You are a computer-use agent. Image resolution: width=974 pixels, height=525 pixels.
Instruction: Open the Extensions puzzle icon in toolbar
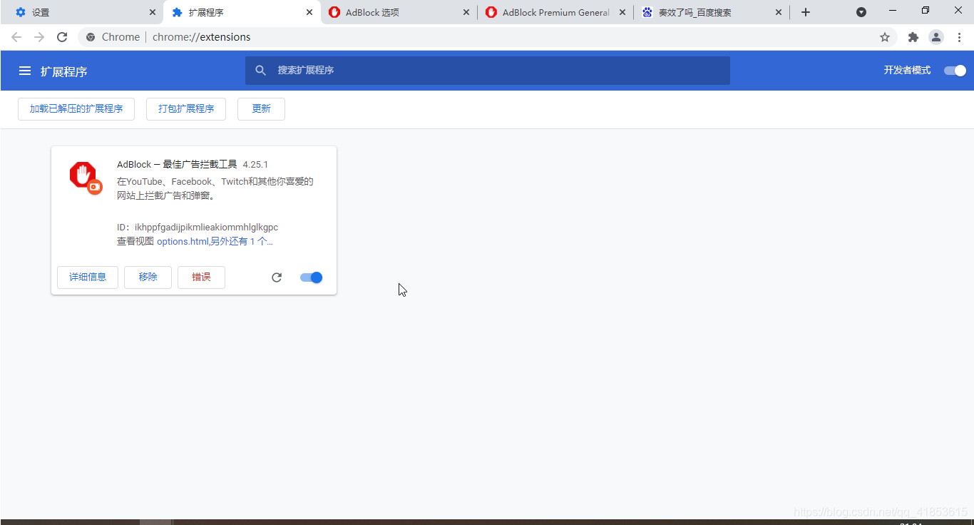(x=913, y=37)
